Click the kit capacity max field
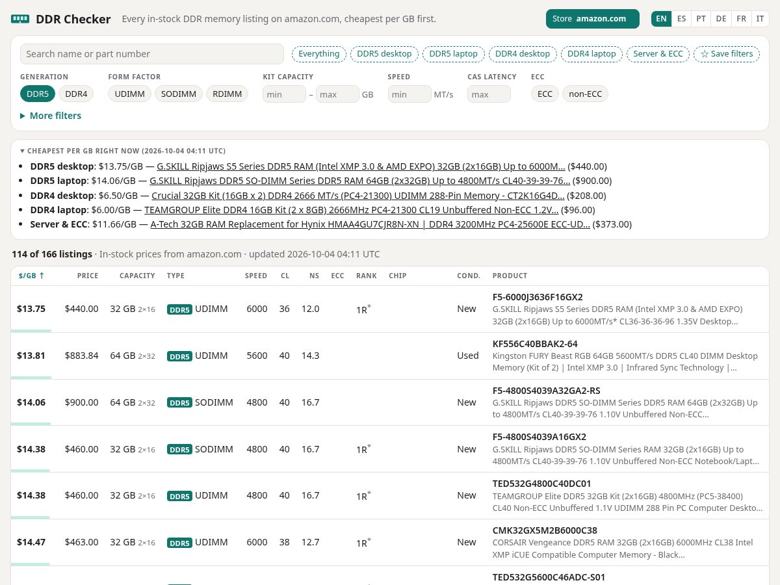The width and height of the screenshot is (780, 585). pyautogui.click(x=337, y=94)
